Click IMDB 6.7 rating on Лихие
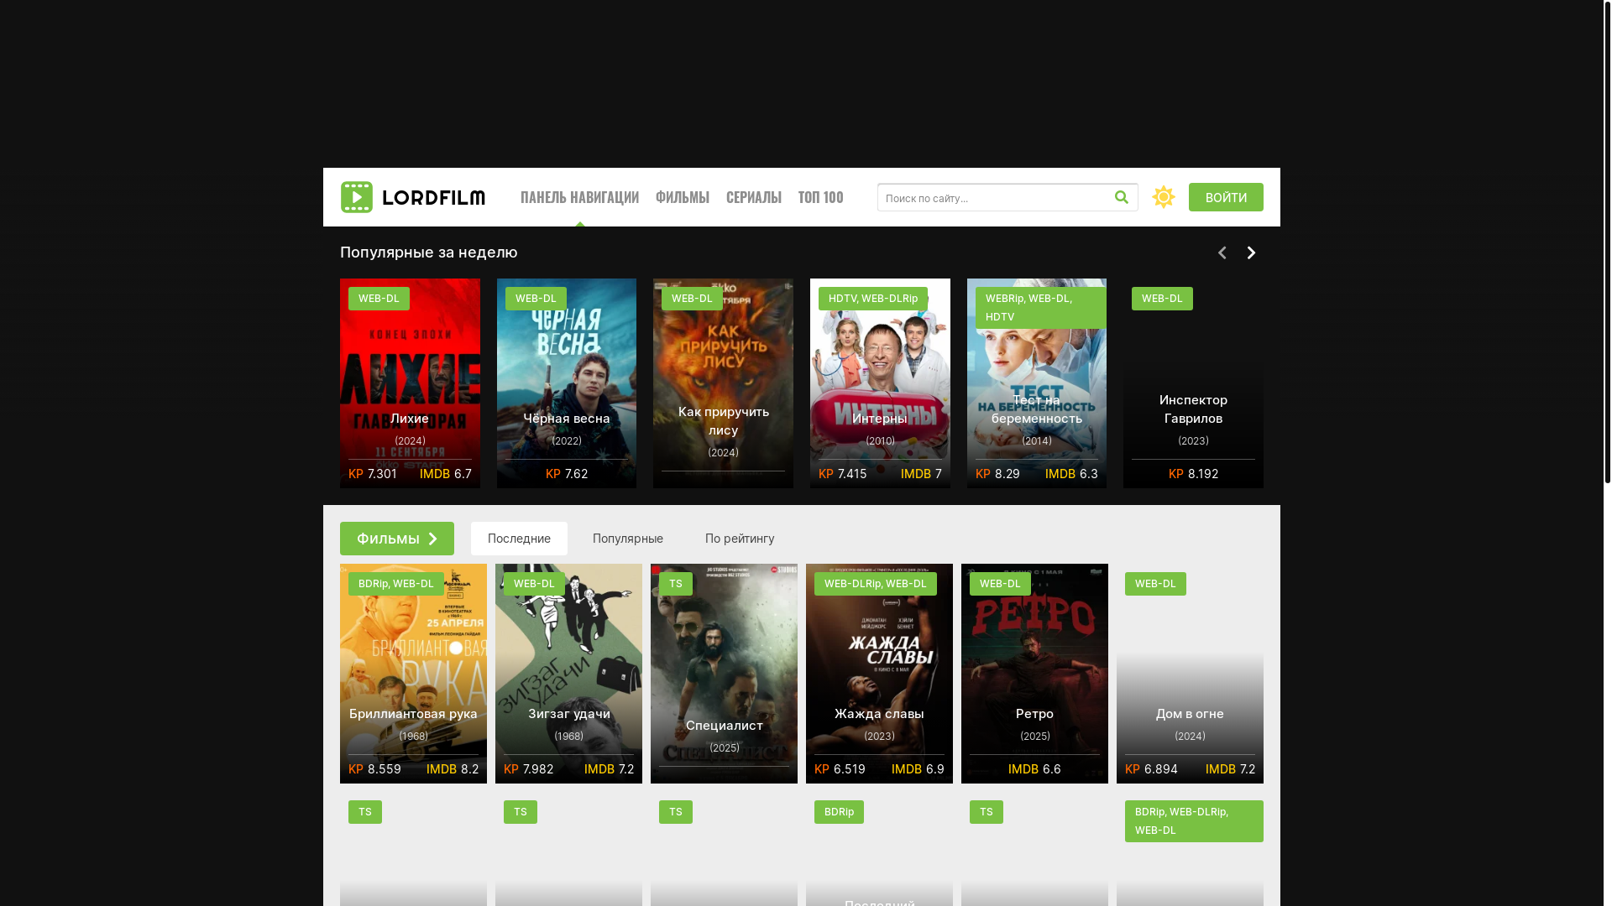This screenshot has height=906, width=1612. [446, 474]
